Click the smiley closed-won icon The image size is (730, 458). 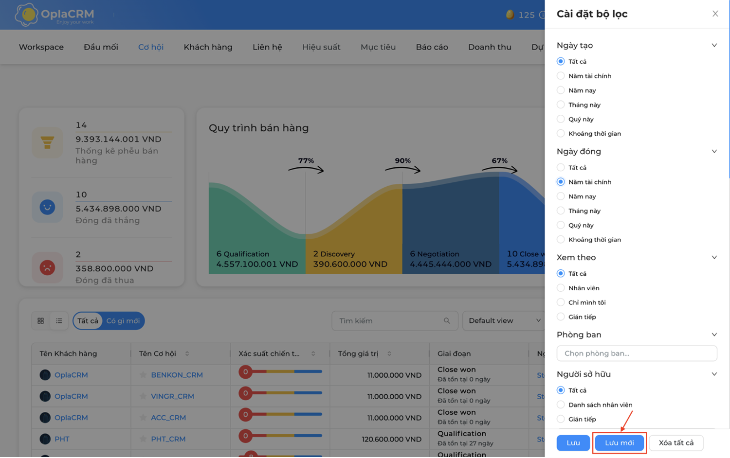[47, 207]
